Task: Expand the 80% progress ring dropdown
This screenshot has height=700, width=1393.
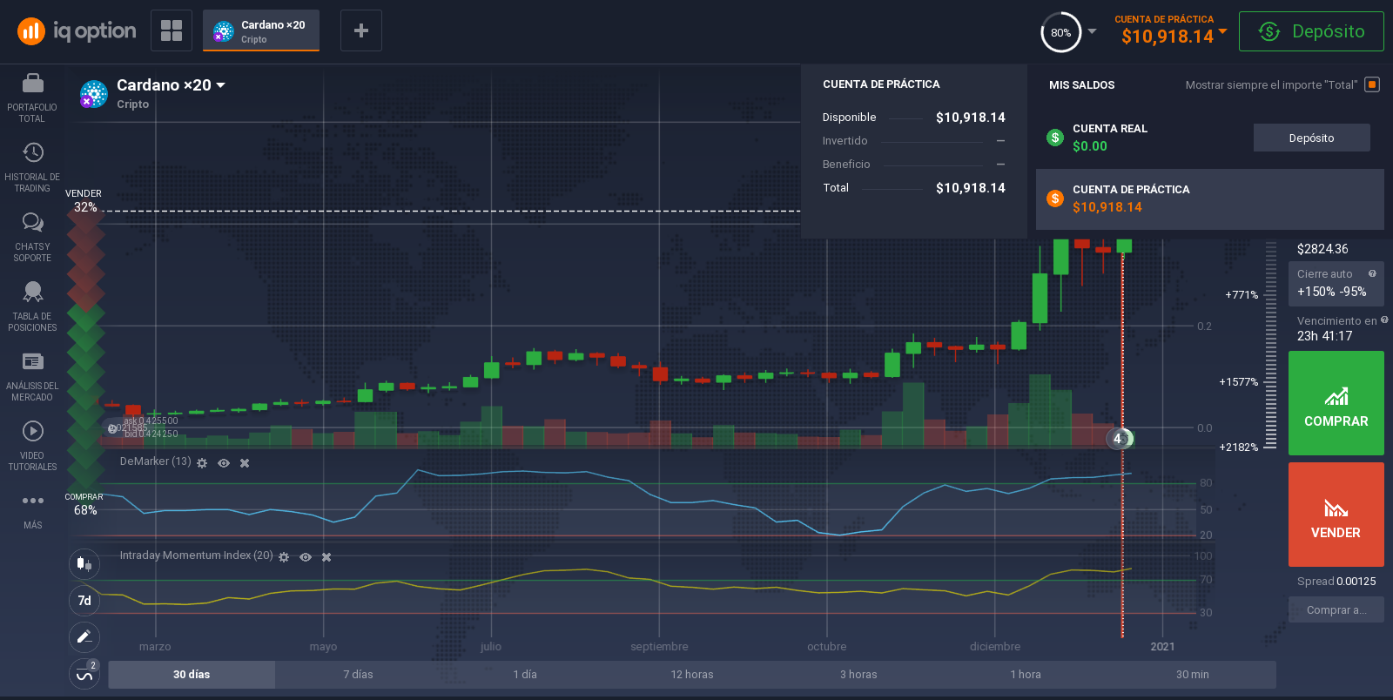Action: coord(1092,31)
